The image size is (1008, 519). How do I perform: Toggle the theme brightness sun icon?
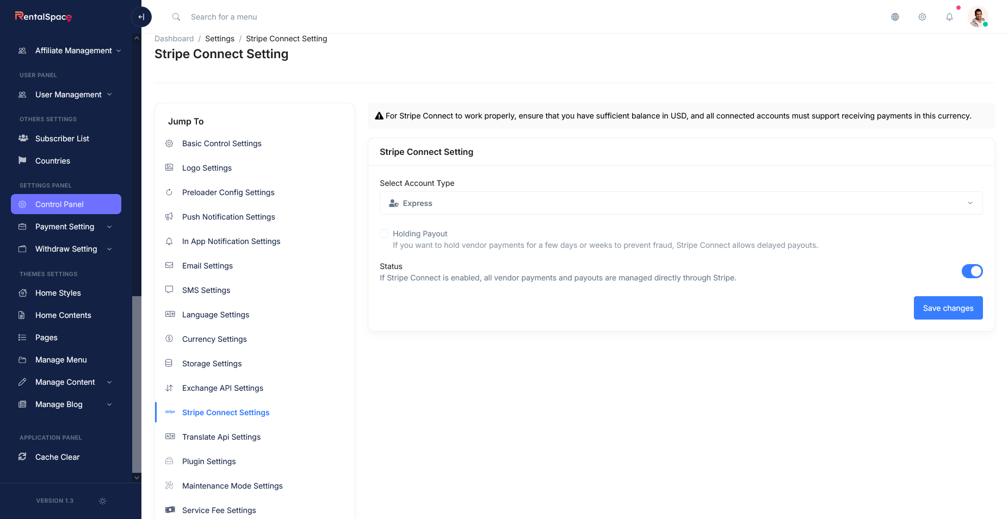tap(102, 501)
